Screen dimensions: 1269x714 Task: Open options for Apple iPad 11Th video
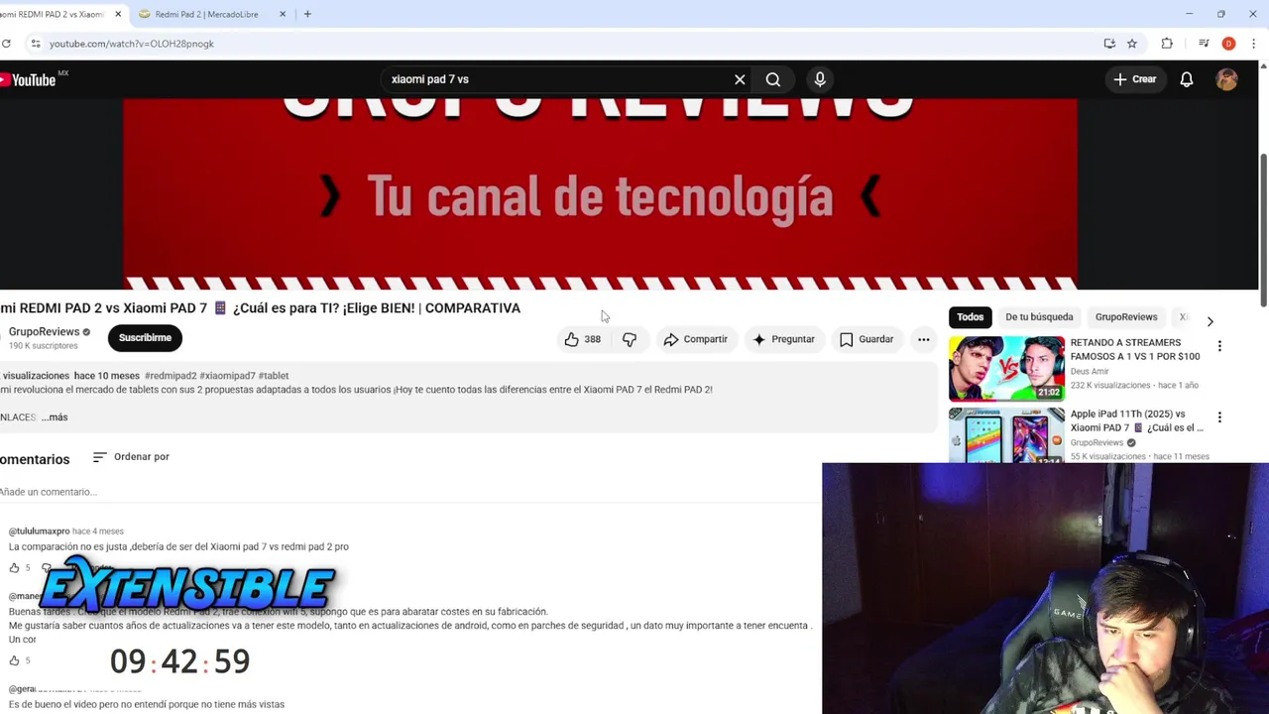(x=1219, y=417)
